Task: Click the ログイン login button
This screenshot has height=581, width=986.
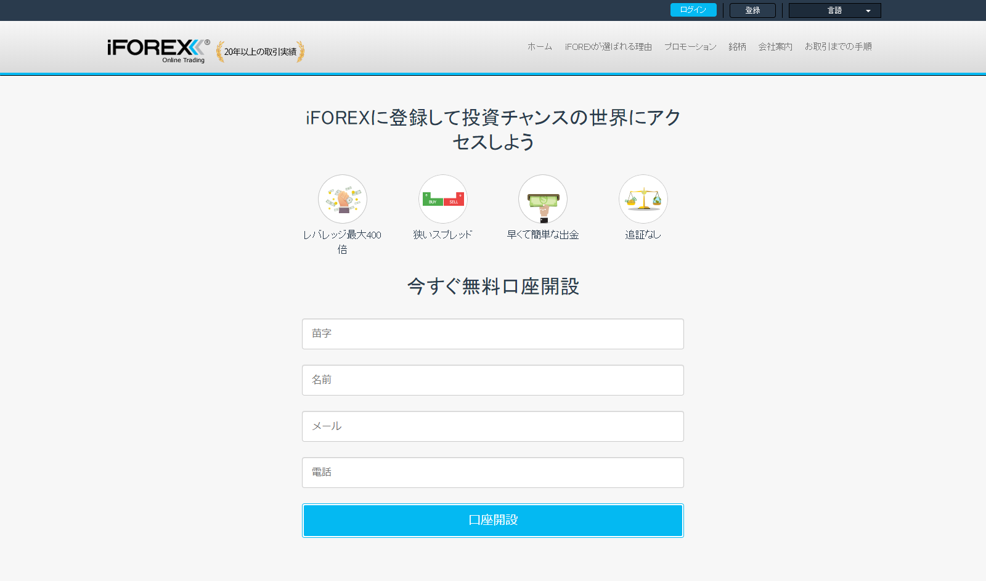Action: (693, 10)
